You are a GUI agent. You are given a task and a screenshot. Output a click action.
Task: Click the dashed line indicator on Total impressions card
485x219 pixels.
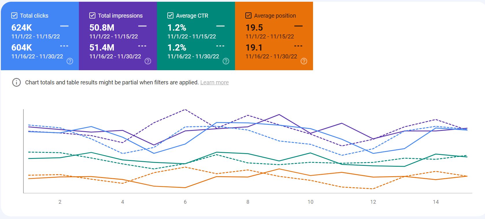pos(142,45)
